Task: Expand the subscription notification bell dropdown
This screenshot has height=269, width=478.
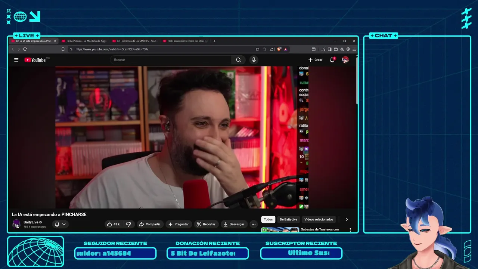Action: point(60,224)
